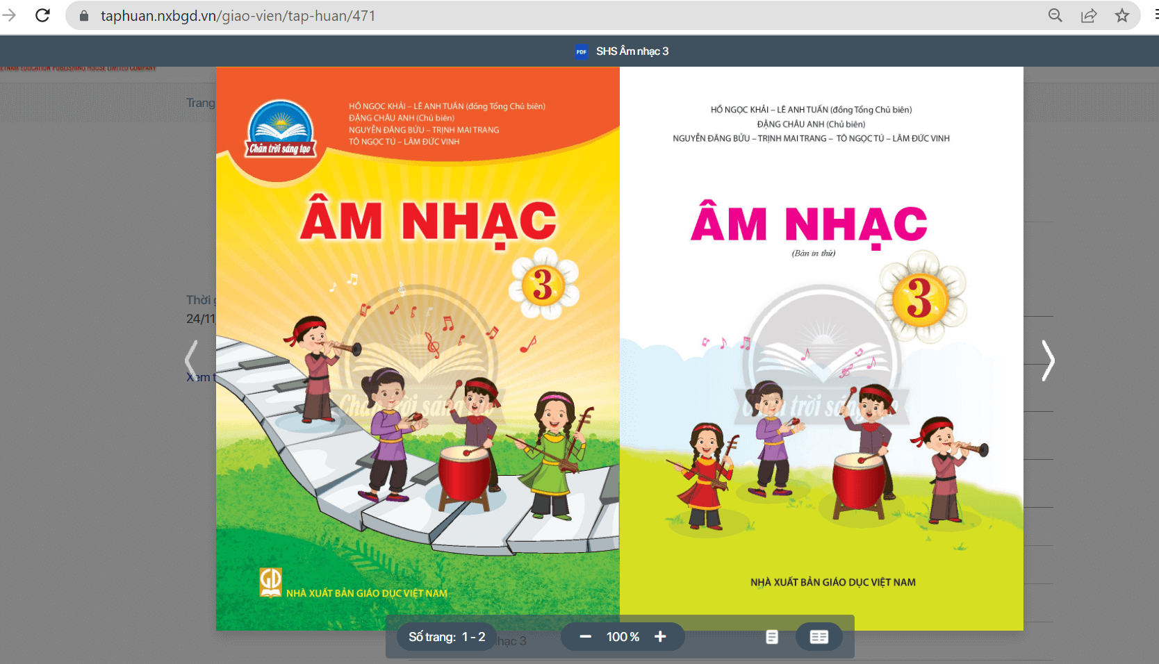
Task: Click the PDF file icon in header
Action: click(x=582, y=51)
